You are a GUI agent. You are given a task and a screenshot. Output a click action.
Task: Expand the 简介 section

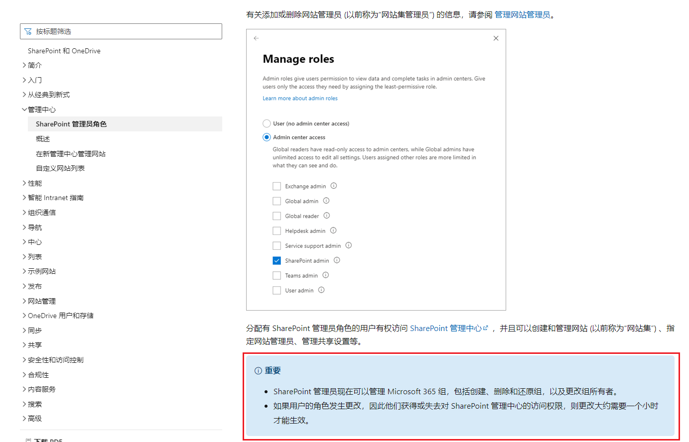(x=32, y=65)
